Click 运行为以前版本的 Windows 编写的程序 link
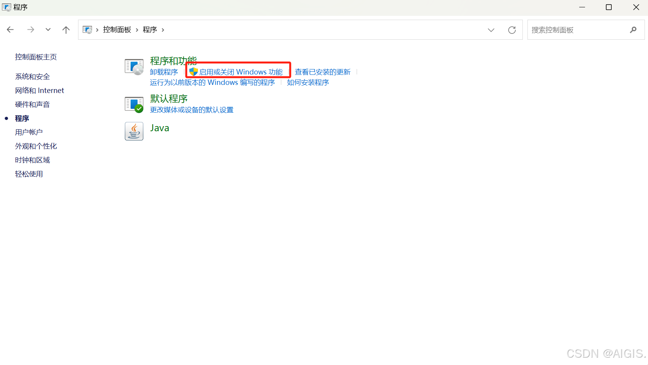Viewport: 648px width, 365px height. [x=213, y=83]
